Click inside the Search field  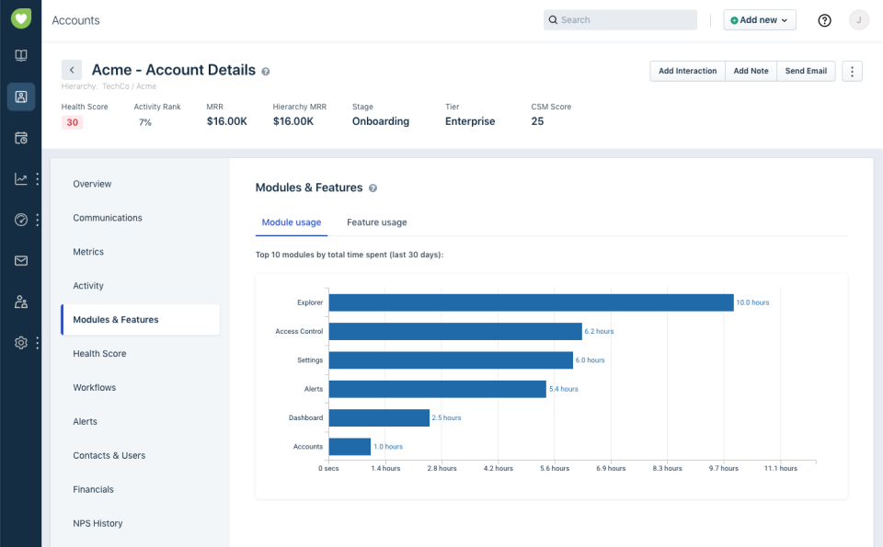pyautogui.click(x=620, y=19)
